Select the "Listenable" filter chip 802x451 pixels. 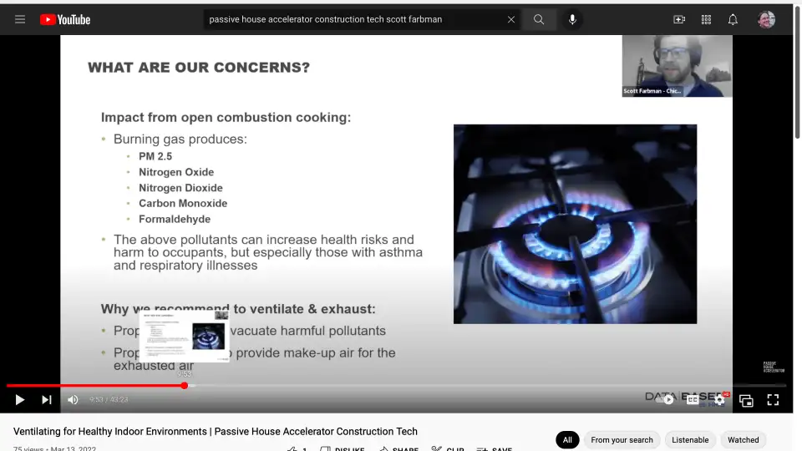coord(690,440)
